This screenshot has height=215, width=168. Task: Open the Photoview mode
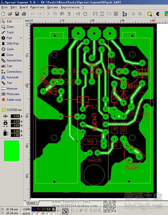click(13, 94)
